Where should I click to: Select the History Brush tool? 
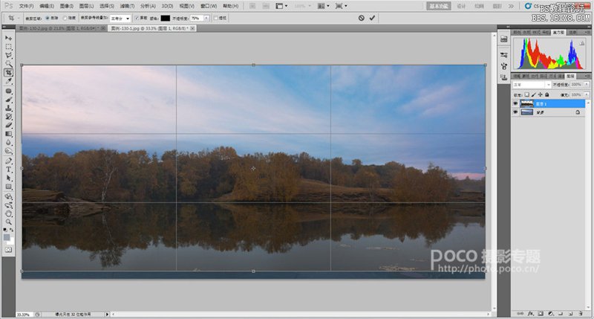pos(8,117)
